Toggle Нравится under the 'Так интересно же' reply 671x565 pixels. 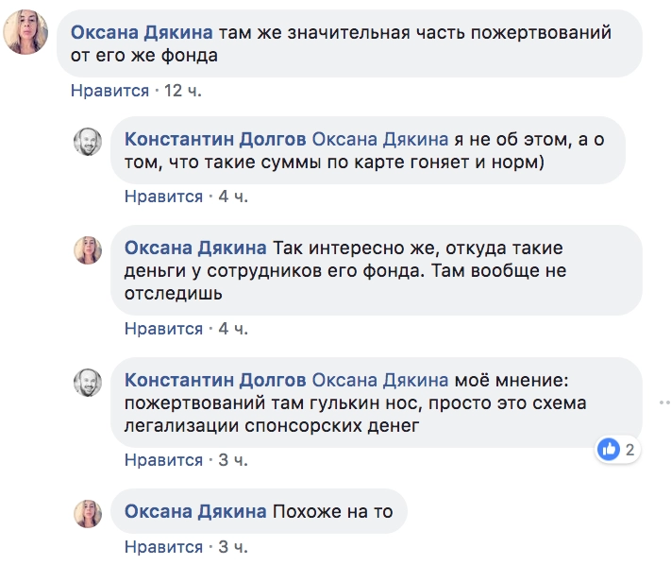coord(163,329)
